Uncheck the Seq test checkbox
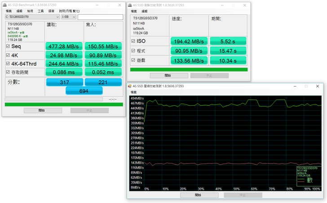327x203 pixels. 8,46
